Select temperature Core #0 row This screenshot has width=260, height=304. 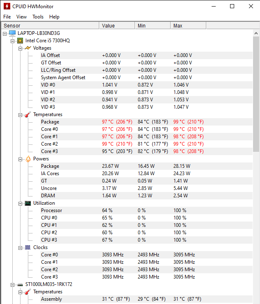(x=146, y=129)
